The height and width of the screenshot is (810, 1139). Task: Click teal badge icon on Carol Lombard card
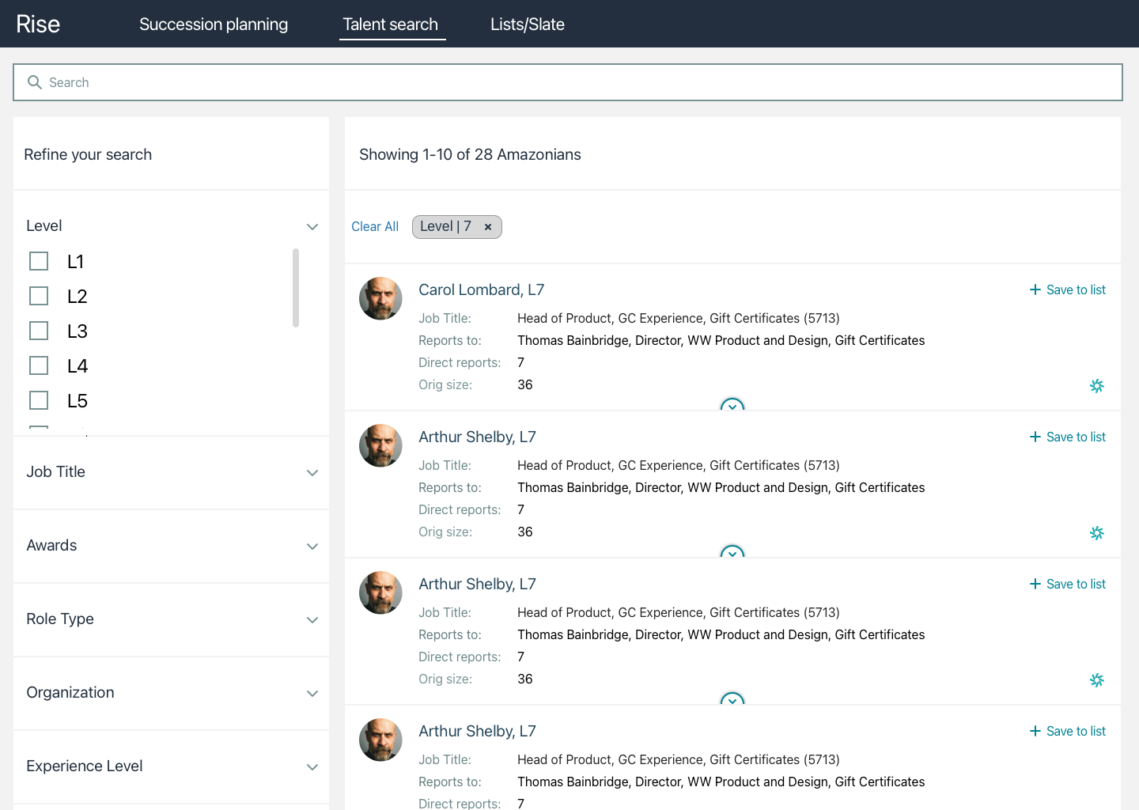(x=1096, y=386)
